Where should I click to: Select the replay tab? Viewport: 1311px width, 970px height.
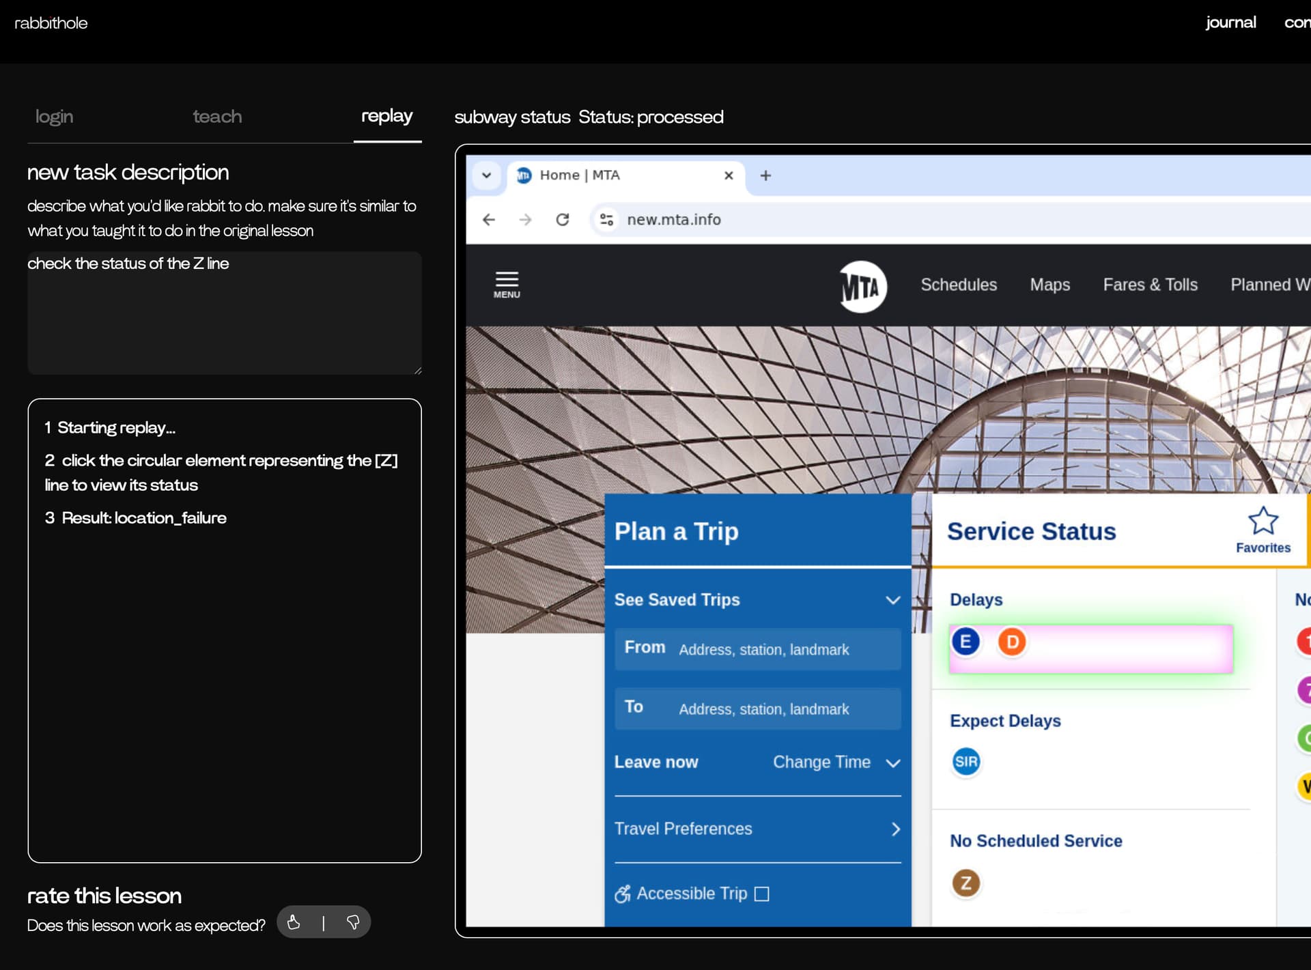click(386, 116)
